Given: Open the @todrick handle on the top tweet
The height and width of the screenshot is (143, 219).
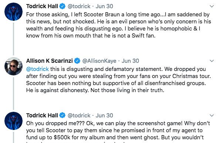Looking at the screenshot, I should point(79,6).
